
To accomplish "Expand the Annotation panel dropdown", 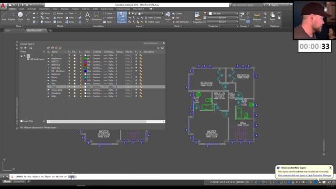I will coord(100,26).
